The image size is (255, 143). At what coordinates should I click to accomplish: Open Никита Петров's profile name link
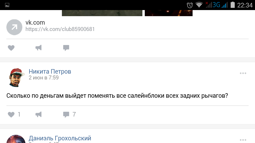(x=50, y=71)
